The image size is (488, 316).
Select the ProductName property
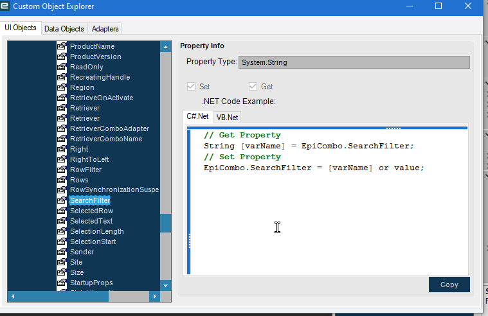click(92, 46)
